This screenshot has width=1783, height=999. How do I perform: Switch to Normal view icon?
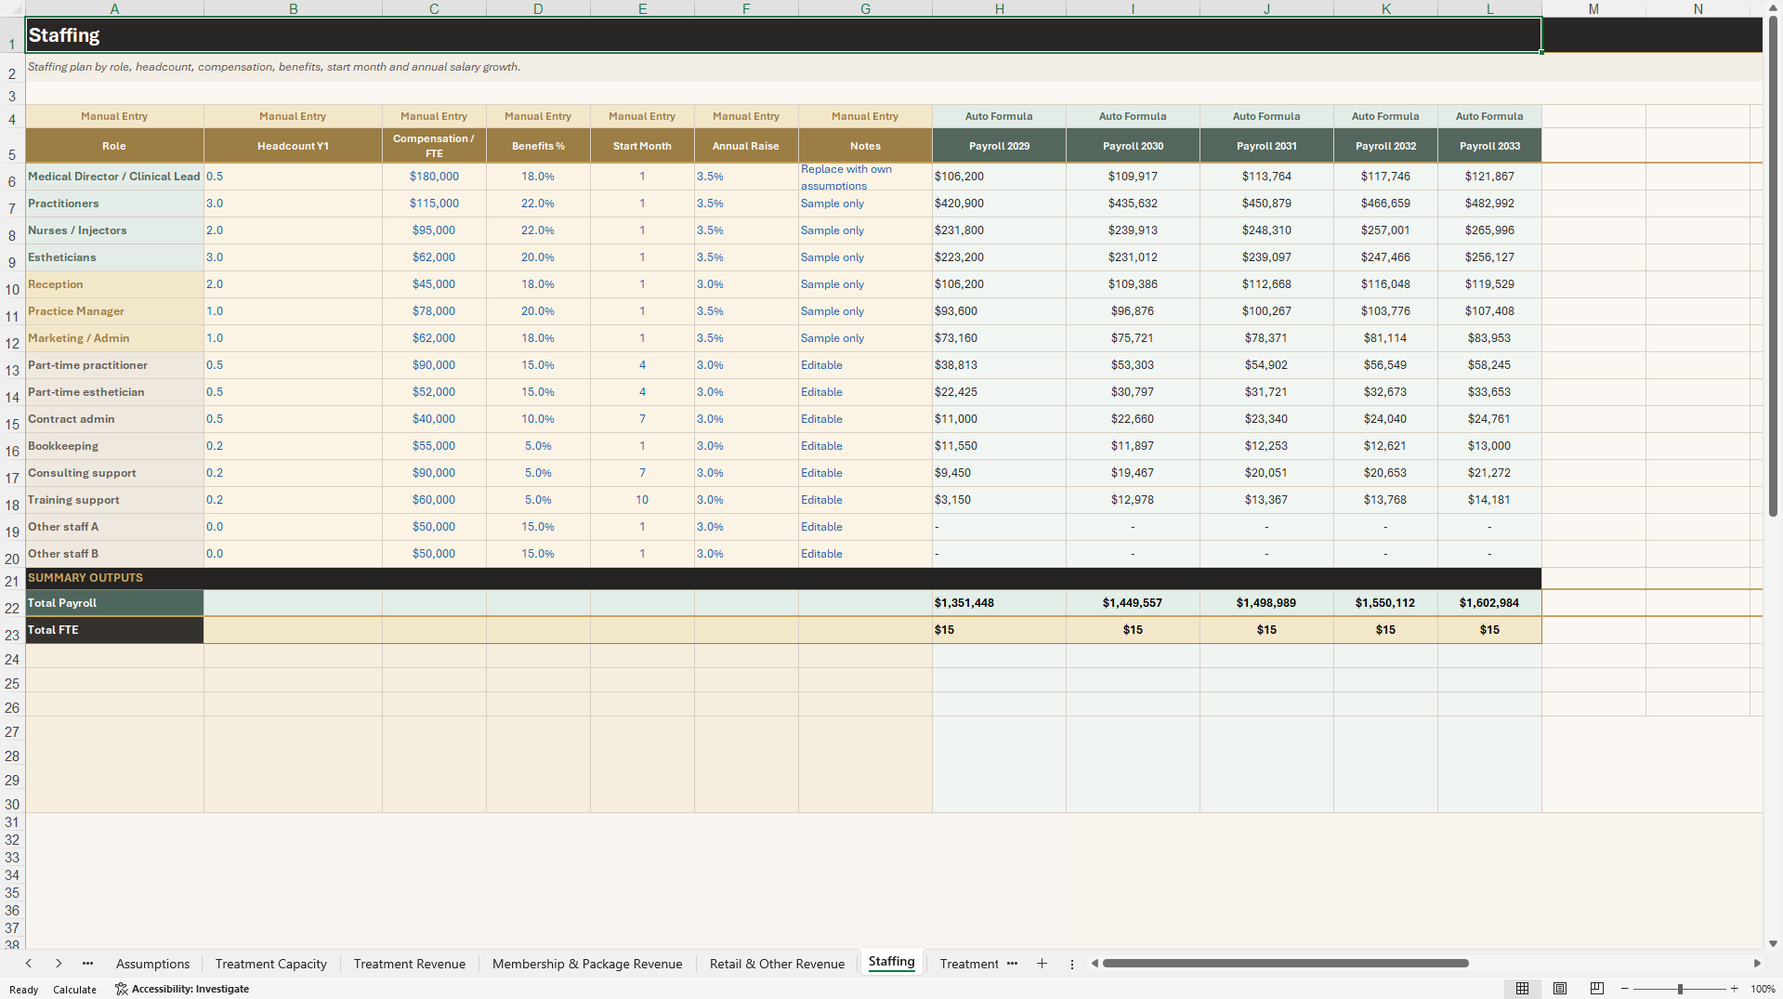(x=1522, y=989)
